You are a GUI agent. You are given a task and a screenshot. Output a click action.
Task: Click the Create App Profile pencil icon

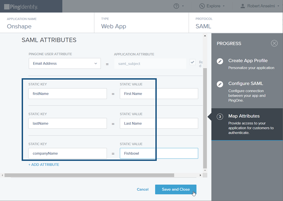tap(220, 61)
